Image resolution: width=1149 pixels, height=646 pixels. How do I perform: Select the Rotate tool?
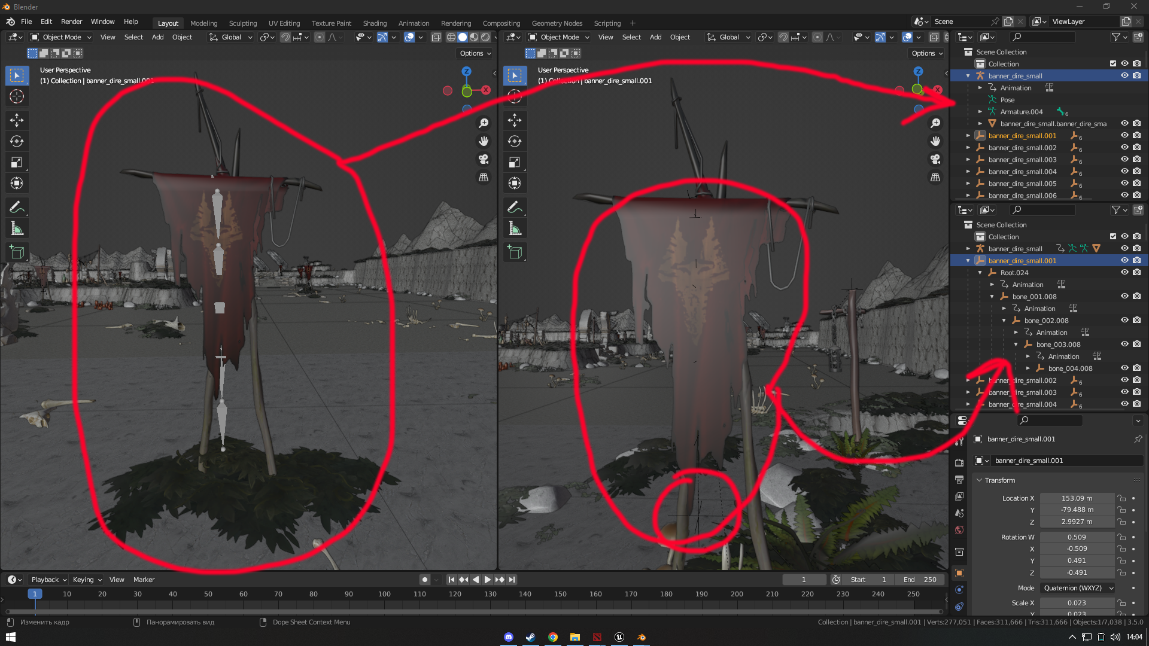coord(17,141)
